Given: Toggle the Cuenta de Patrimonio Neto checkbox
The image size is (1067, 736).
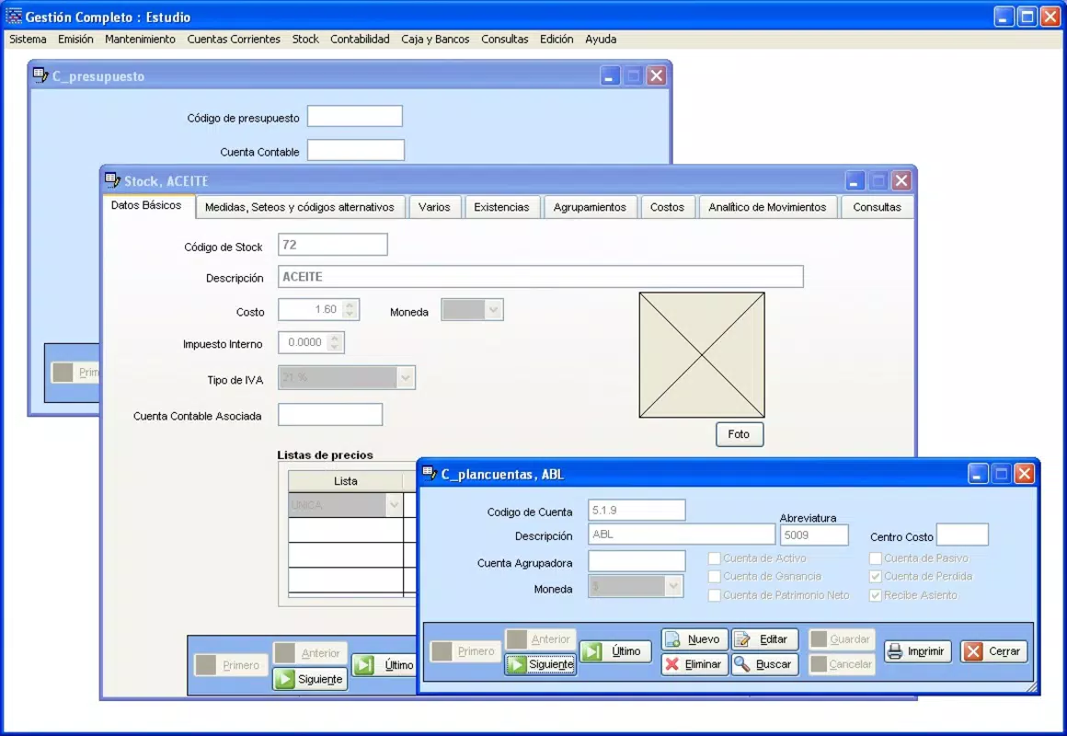Looking at the screenshot, I should [x=715, y=595].
